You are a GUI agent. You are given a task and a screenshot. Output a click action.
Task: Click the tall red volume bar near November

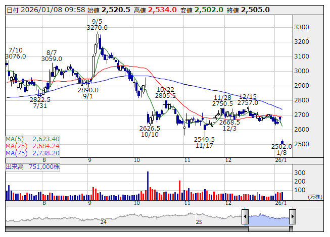point(180,190)
